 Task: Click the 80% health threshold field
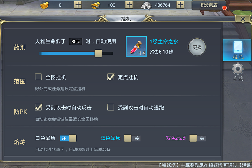pyautogui.click(x=76, y=41)
